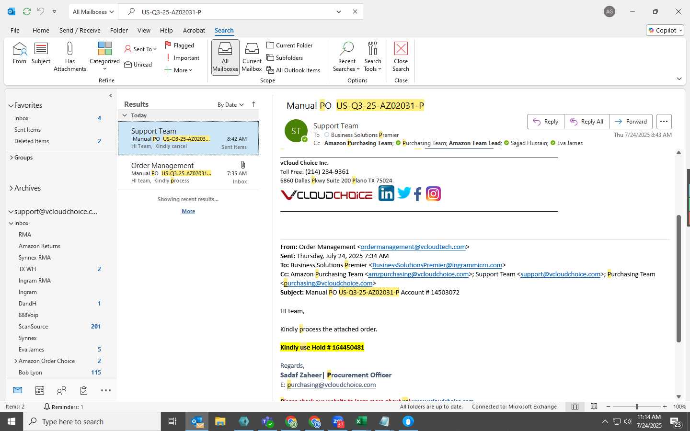Click the zoom slider handle
690x431 pixels.
(x=637, y=407)
